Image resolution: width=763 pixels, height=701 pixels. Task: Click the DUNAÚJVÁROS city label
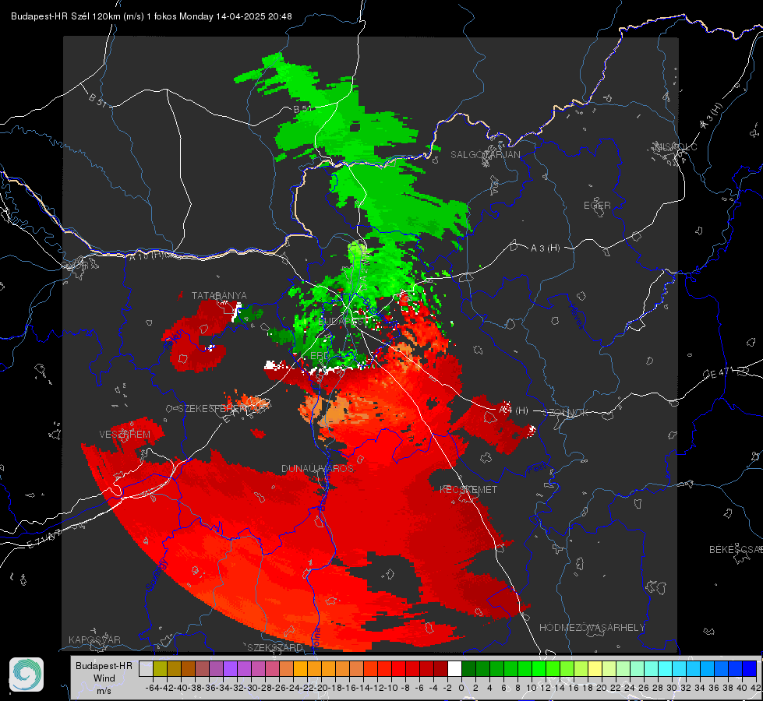coord(317,468)
